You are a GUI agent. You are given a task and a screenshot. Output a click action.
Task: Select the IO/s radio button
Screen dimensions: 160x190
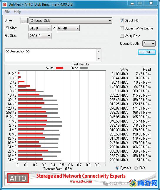136,168
